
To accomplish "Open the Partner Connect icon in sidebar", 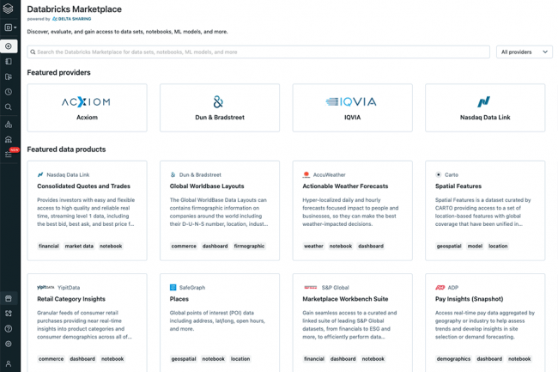I will 9,314.
